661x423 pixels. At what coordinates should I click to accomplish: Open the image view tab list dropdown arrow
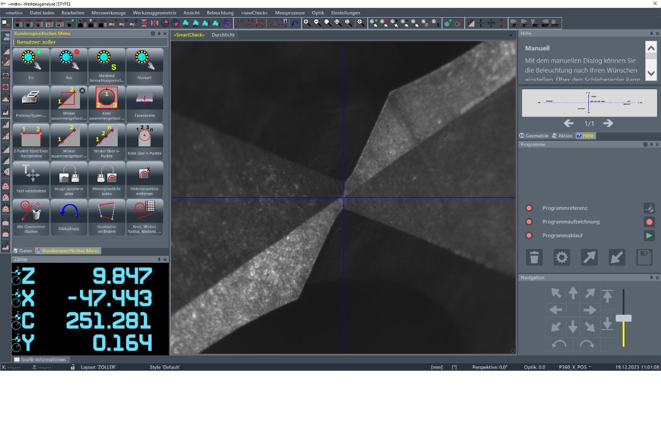point(511,35)
